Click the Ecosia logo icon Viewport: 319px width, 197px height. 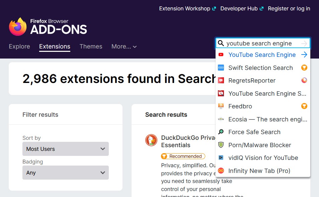coord(221,119)
